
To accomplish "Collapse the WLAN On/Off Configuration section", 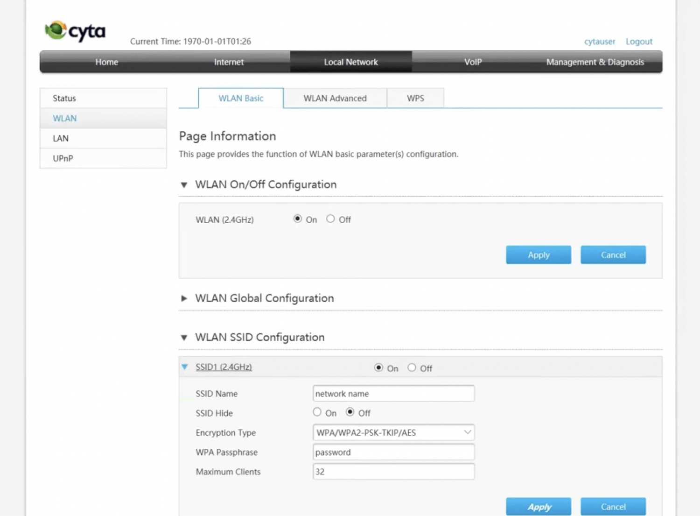I will pos(184,185).
